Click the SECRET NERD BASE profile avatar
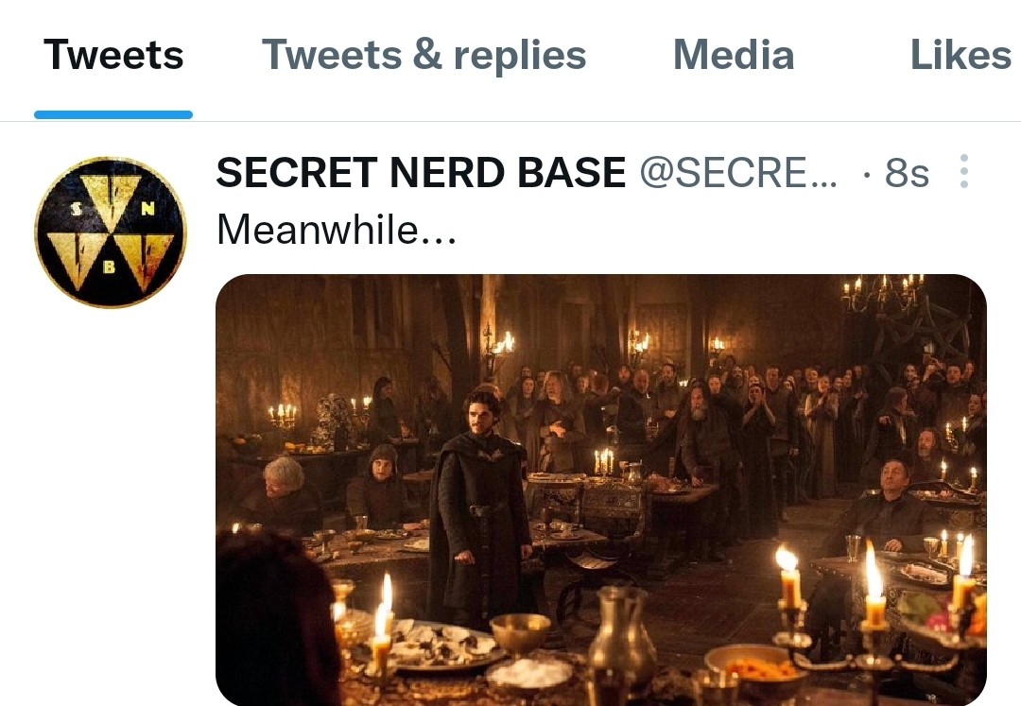This screenshot has height=706, width=1021. [111, 232]
